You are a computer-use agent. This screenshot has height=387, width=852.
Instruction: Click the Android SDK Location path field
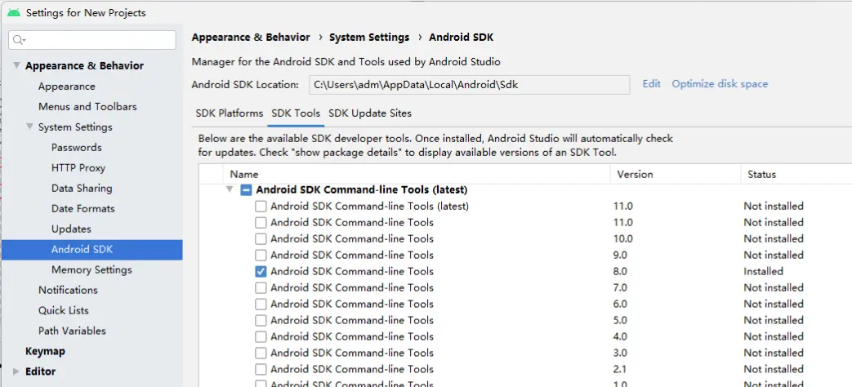[470, 85]
